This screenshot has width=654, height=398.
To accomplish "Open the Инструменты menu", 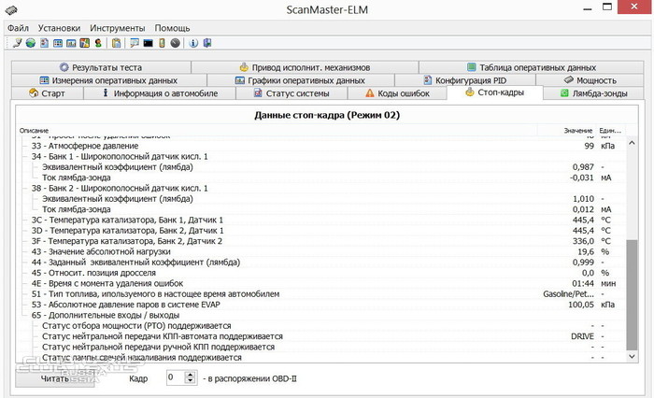I will tap(117, 28).
